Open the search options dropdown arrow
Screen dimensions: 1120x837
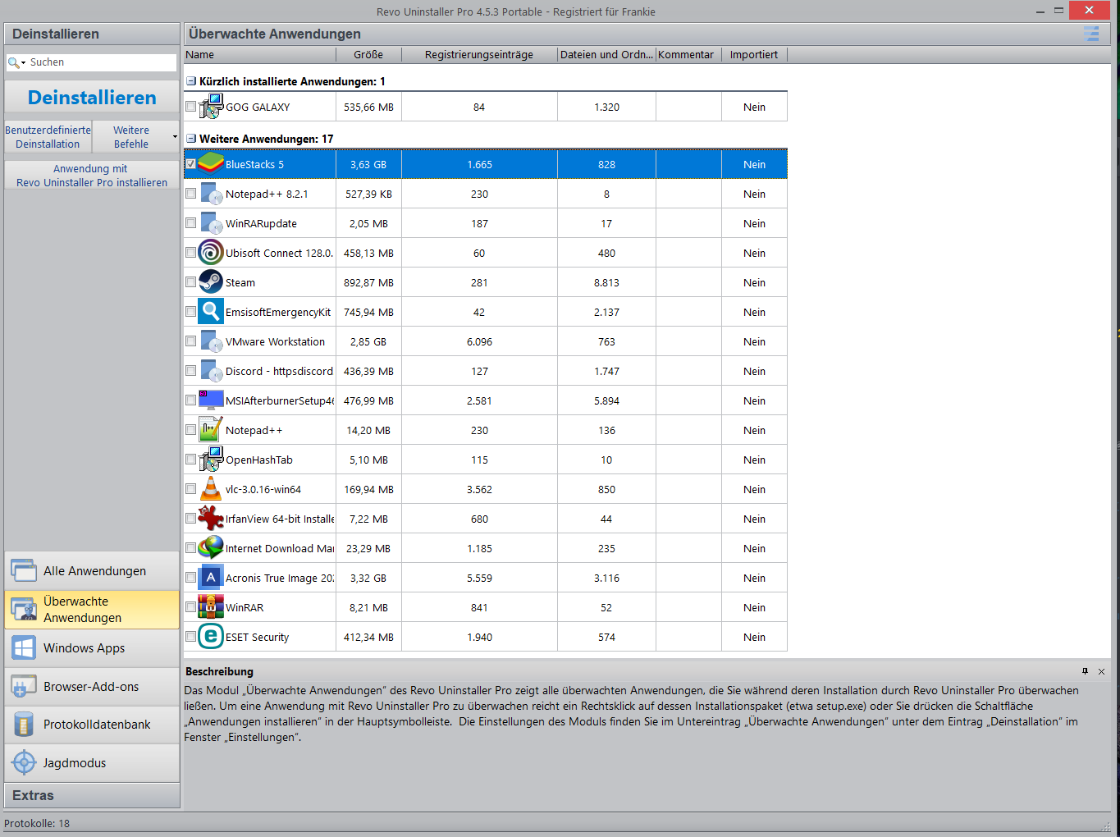24,62
